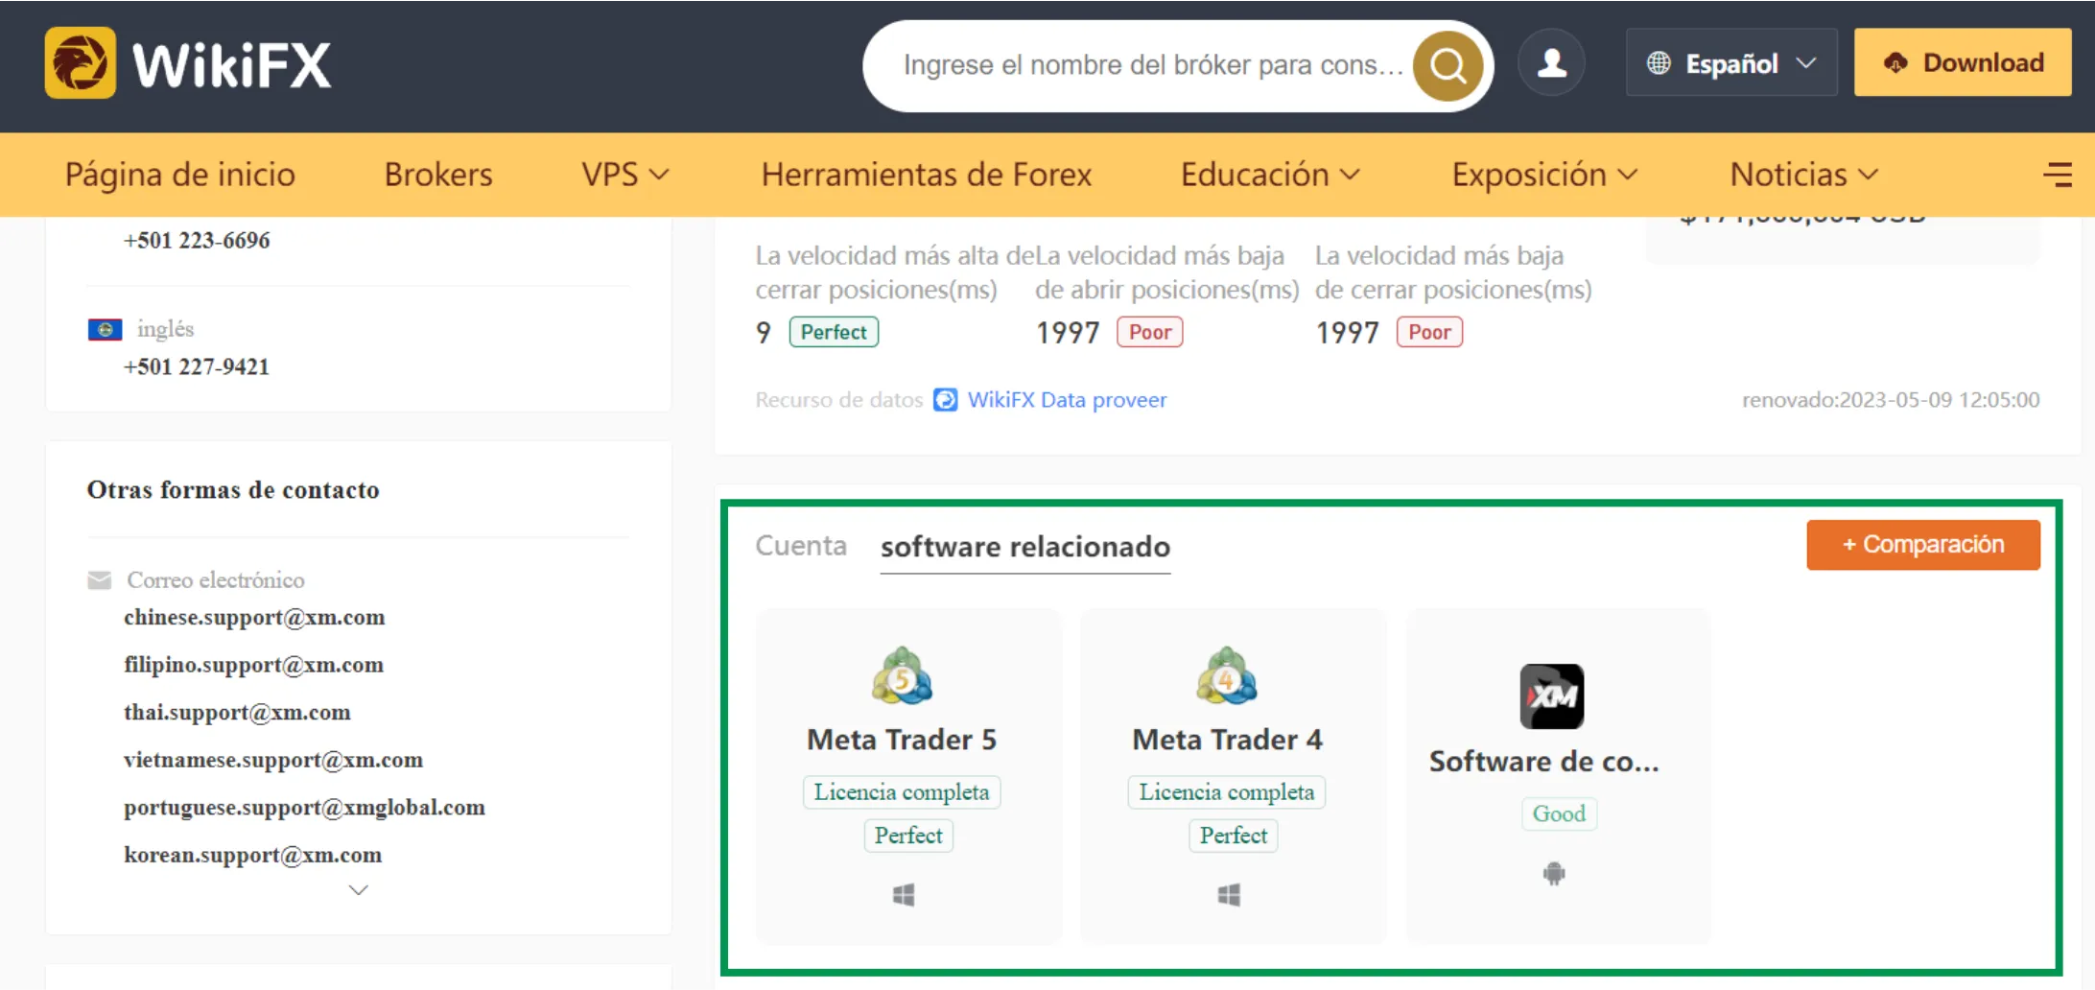
Task: Click the Poor badge for cerrar posiciones
Action: coord(1429,332)
